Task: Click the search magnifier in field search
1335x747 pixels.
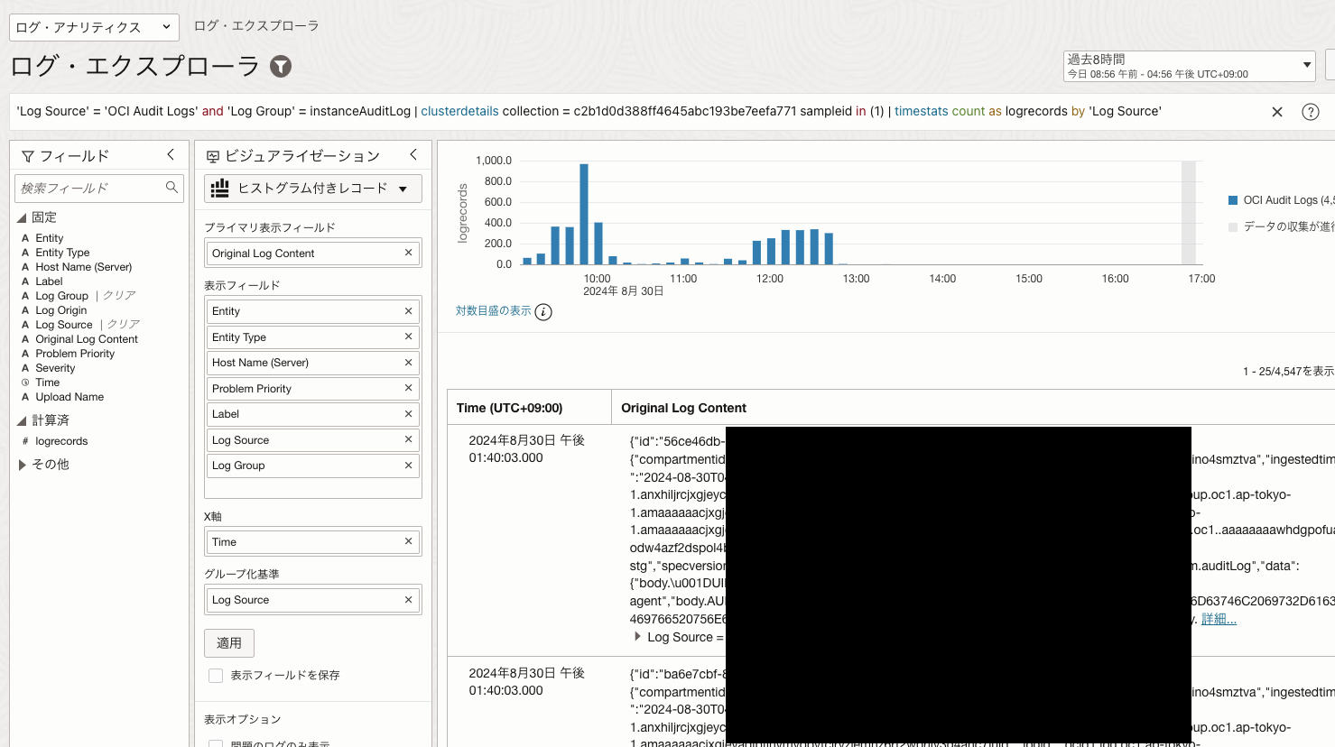Action: [172, 188]
